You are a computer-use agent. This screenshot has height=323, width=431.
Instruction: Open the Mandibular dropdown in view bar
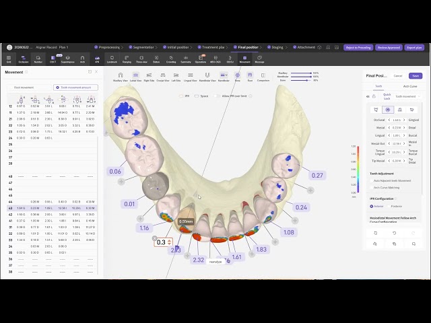224,77
